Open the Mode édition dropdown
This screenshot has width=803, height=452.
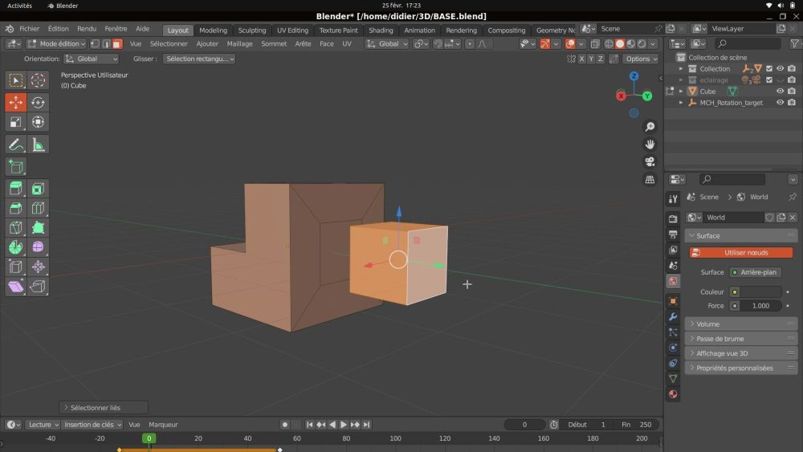point(56,44)
